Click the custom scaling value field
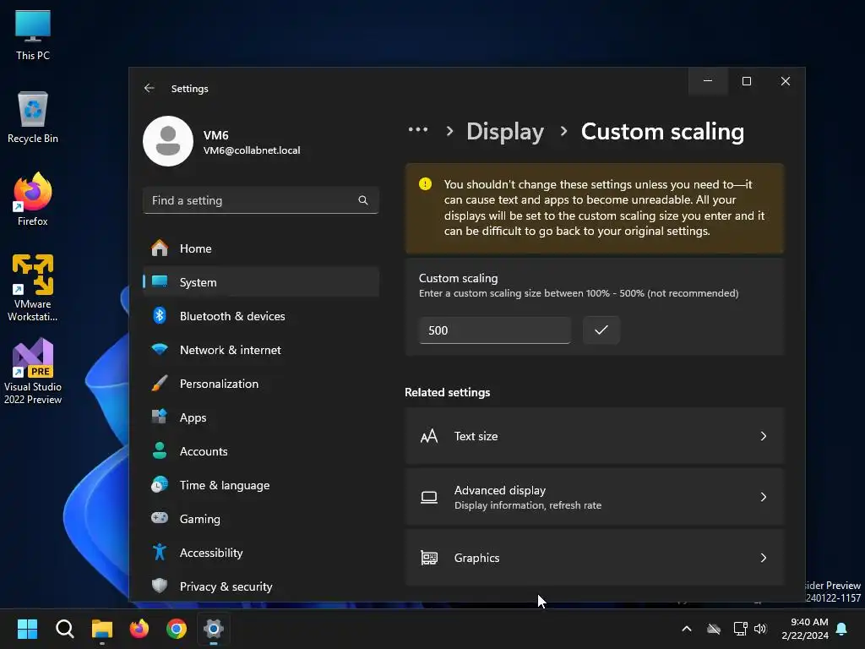Screen dimensions: 865x649 [494, 330]
